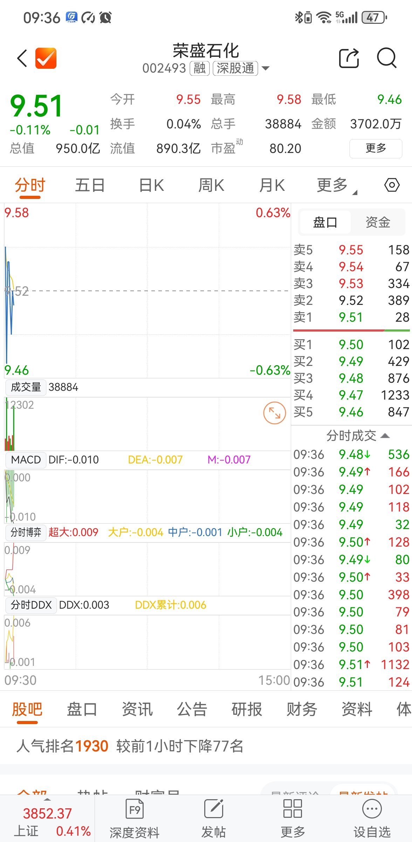The image size is (412, 842).
Task: Tap the 买5 9.46 order row
Action: coord(351,412)
